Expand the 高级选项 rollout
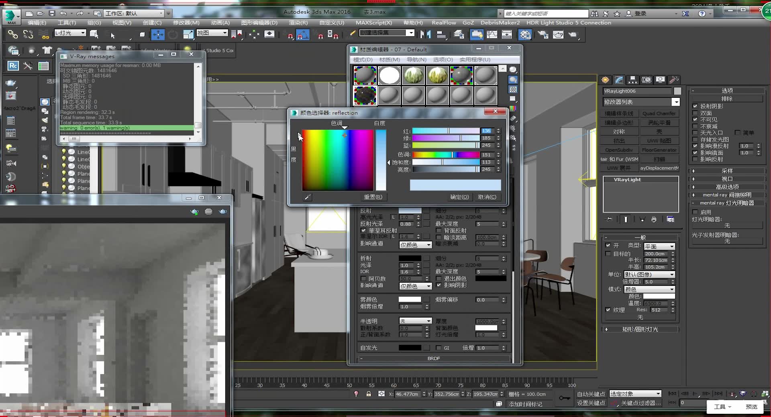 tap(727, 187)
